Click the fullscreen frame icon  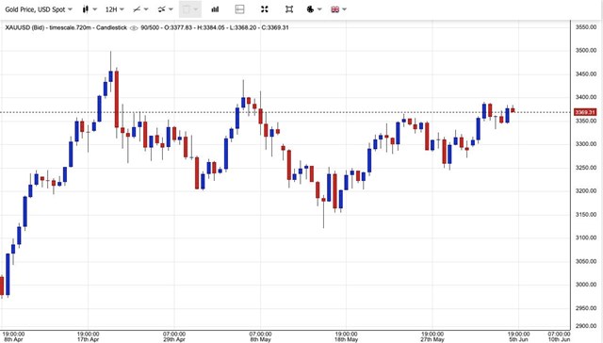(289, 9)
